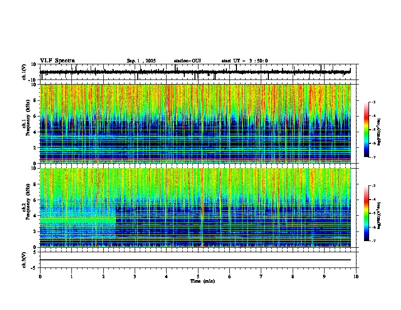401x310 pixels.
Task: Click the ch.2 color scale bar
Action: coord(367,213)
